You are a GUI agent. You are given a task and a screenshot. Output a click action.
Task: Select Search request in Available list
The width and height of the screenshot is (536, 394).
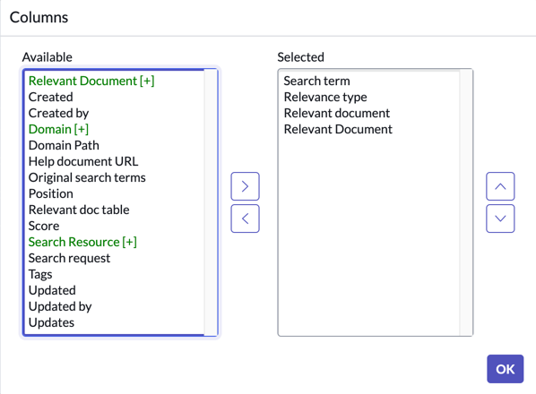(69, 258)
